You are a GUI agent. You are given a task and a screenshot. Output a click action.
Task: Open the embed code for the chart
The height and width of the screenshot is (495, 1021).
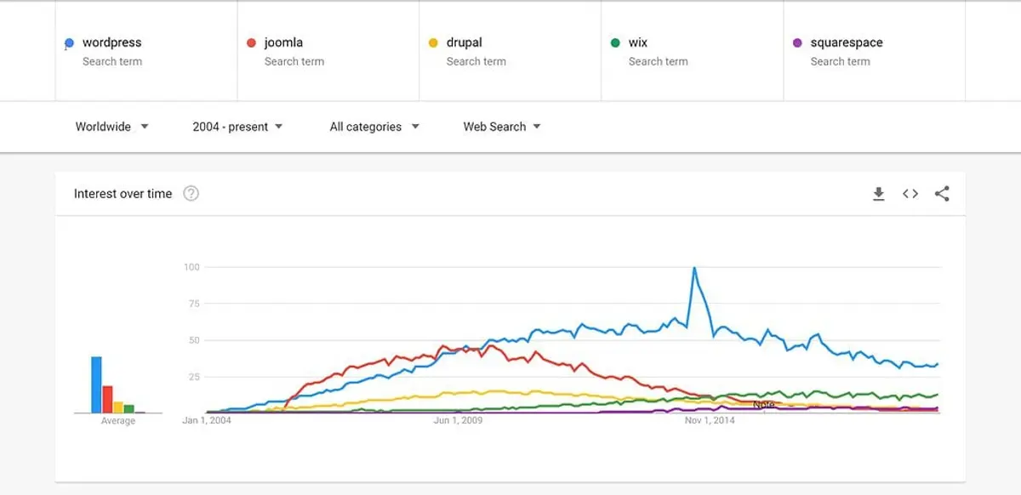[910, 193]
